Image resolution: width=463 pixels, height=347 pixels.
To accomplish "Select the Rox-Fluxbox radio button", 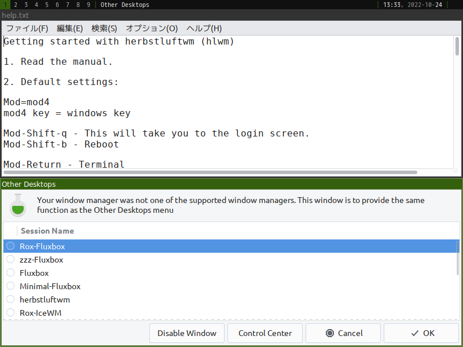I will point(10,246).
